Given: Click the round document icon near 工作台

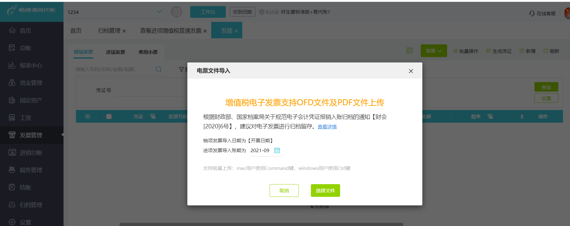Looking at the screenshot, I should pos(177,12).
